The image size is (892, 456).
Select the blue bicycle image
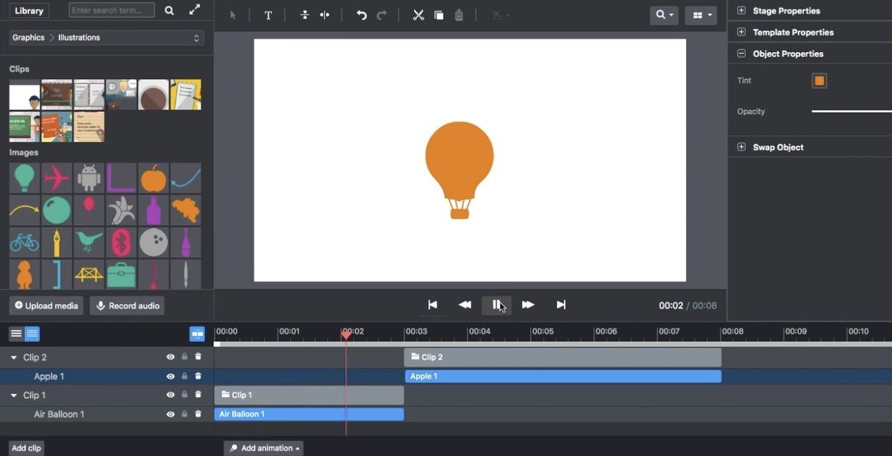[x=25, y=243]
